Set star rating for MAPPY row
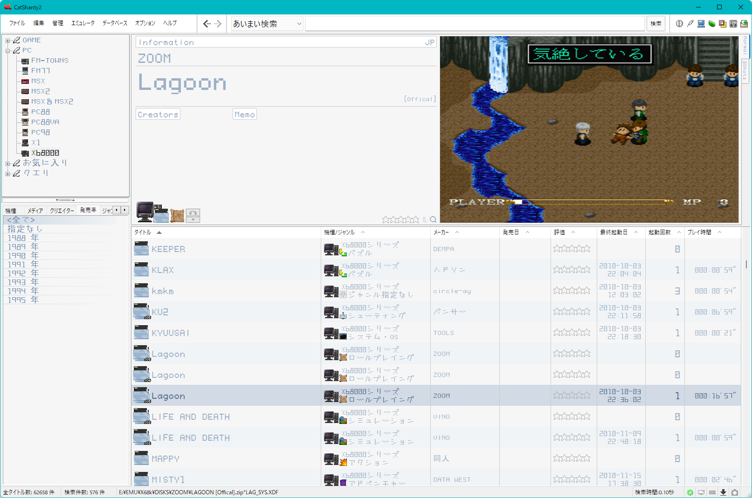Image resolution: width=752 pixels, height=498 pixels. pos(572,458)
